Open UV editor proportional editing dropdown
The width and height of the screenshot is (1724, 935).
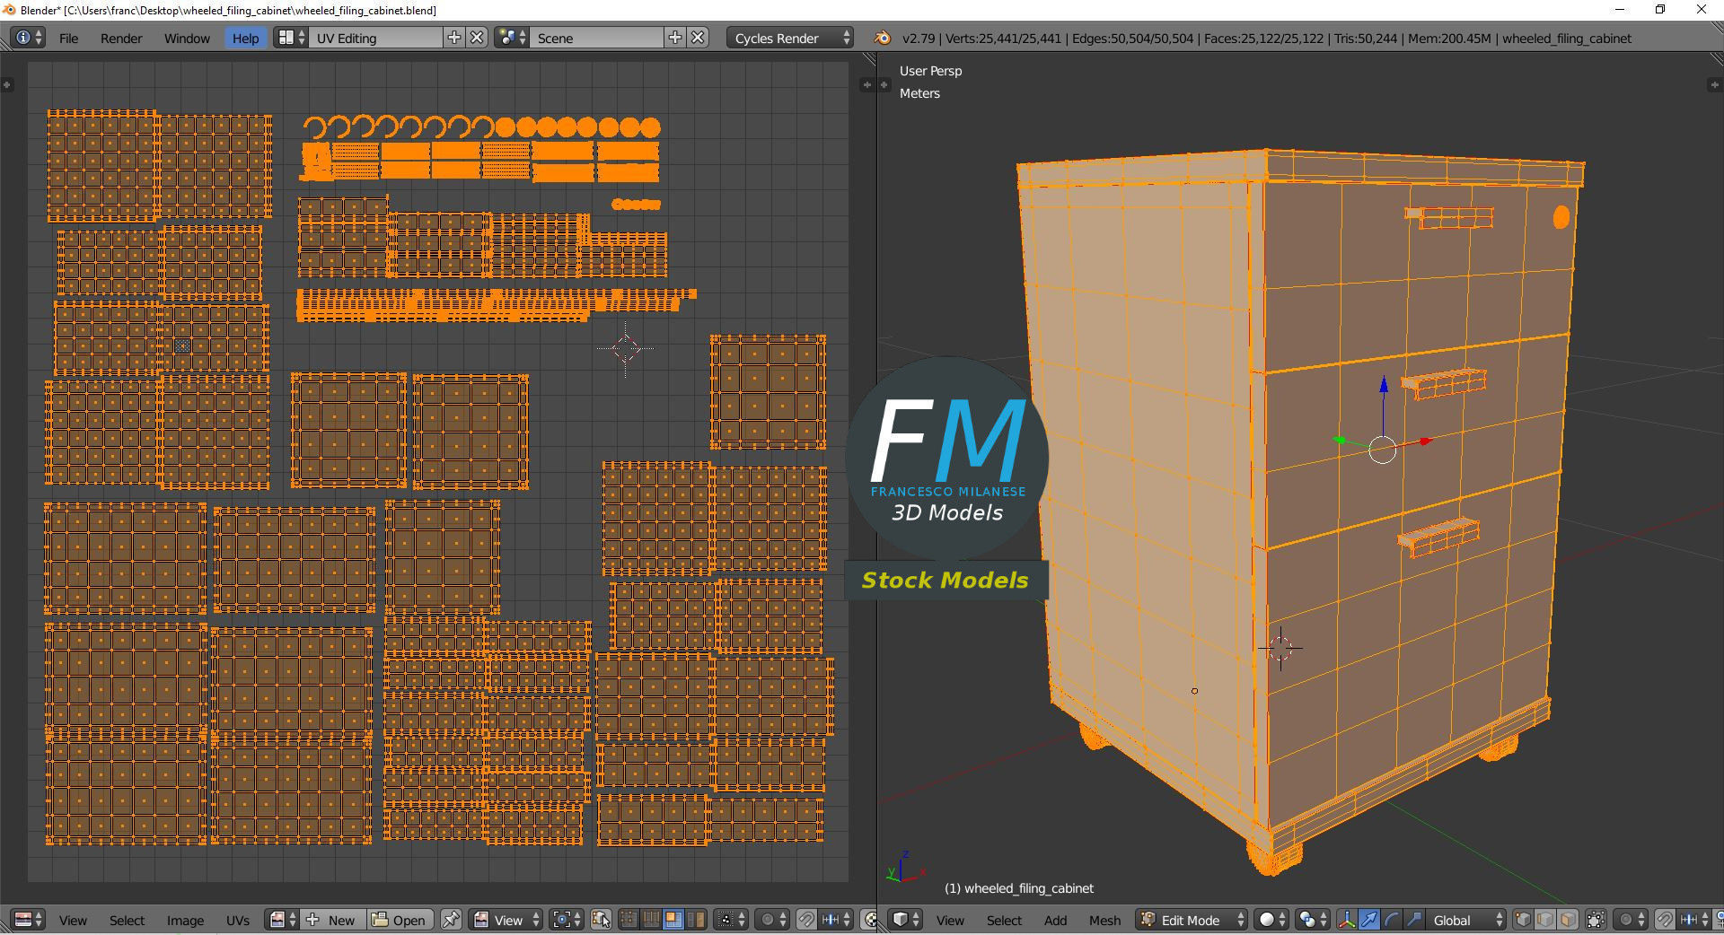coord(772,920)
